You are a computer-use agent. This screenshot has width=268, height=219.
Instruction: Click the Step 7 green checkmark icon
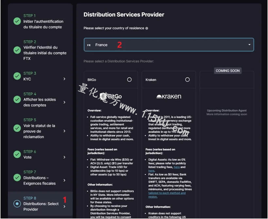tap(17, 177)
